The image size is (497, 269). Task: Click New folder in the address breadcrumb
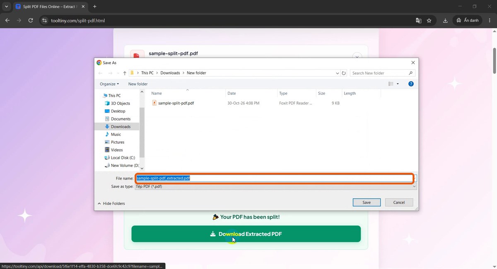196,73
